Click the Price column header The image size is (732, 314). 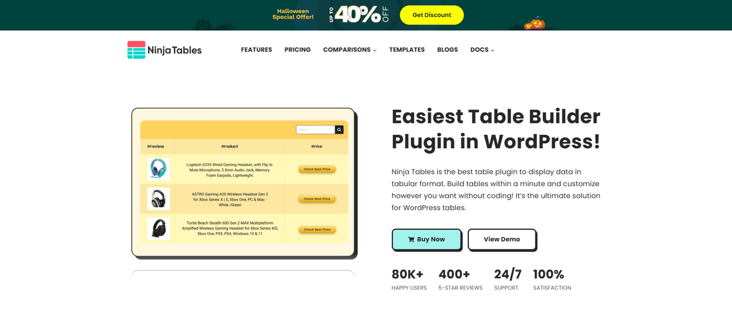(317, 146)
